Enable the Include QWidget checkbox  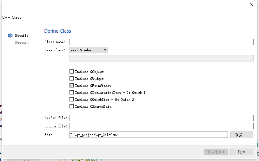point(71,79)
